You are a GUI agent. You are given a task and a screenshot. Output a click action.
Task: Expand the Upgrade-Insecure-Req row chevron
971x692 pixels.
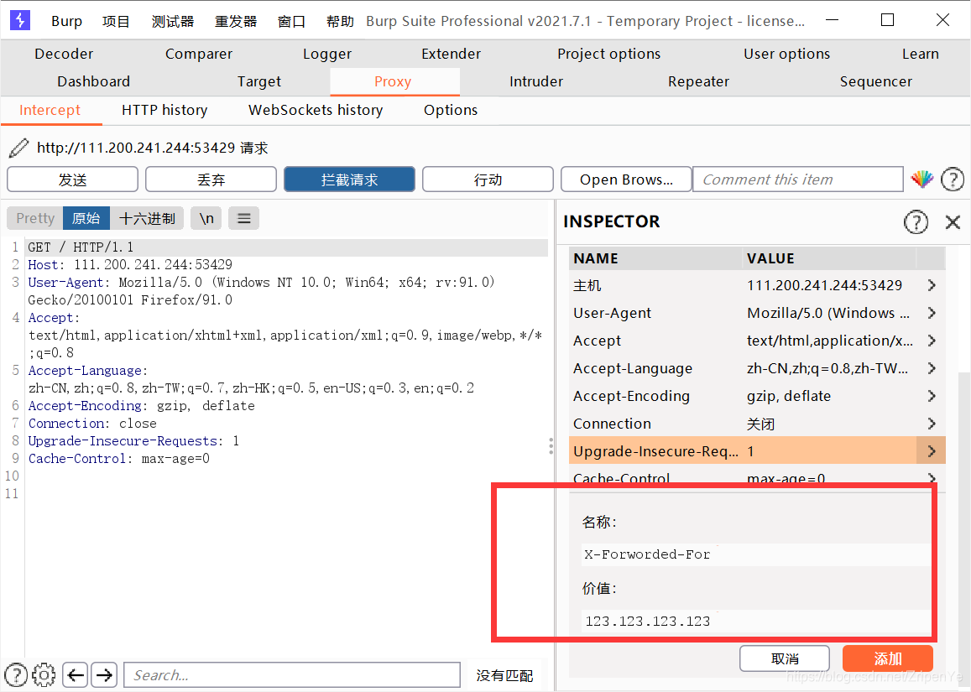tap(932, 451)
